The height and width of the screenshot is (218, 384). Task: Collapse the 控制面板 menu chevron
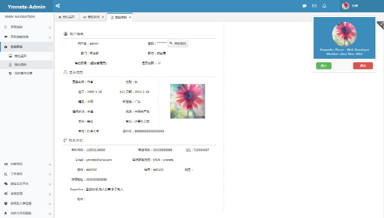pos(50,47)
